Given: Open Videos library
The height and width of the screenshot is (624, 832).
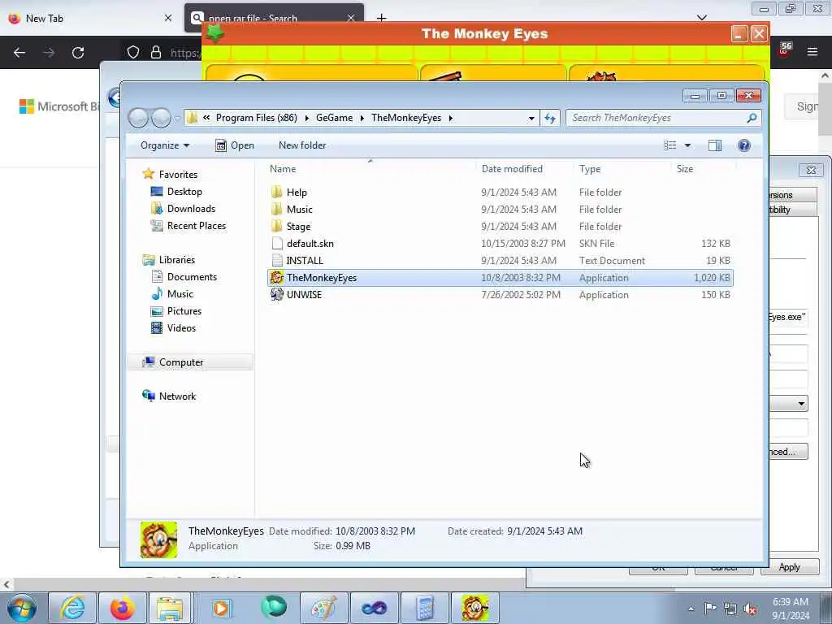Looking at the screenshot, I should (x=181, y=328).
